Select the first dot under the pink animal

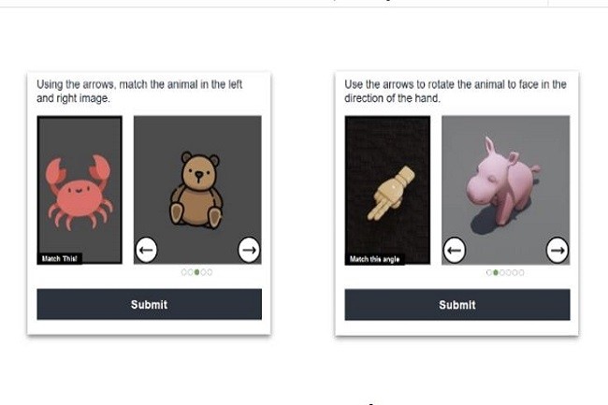[488, 272]
